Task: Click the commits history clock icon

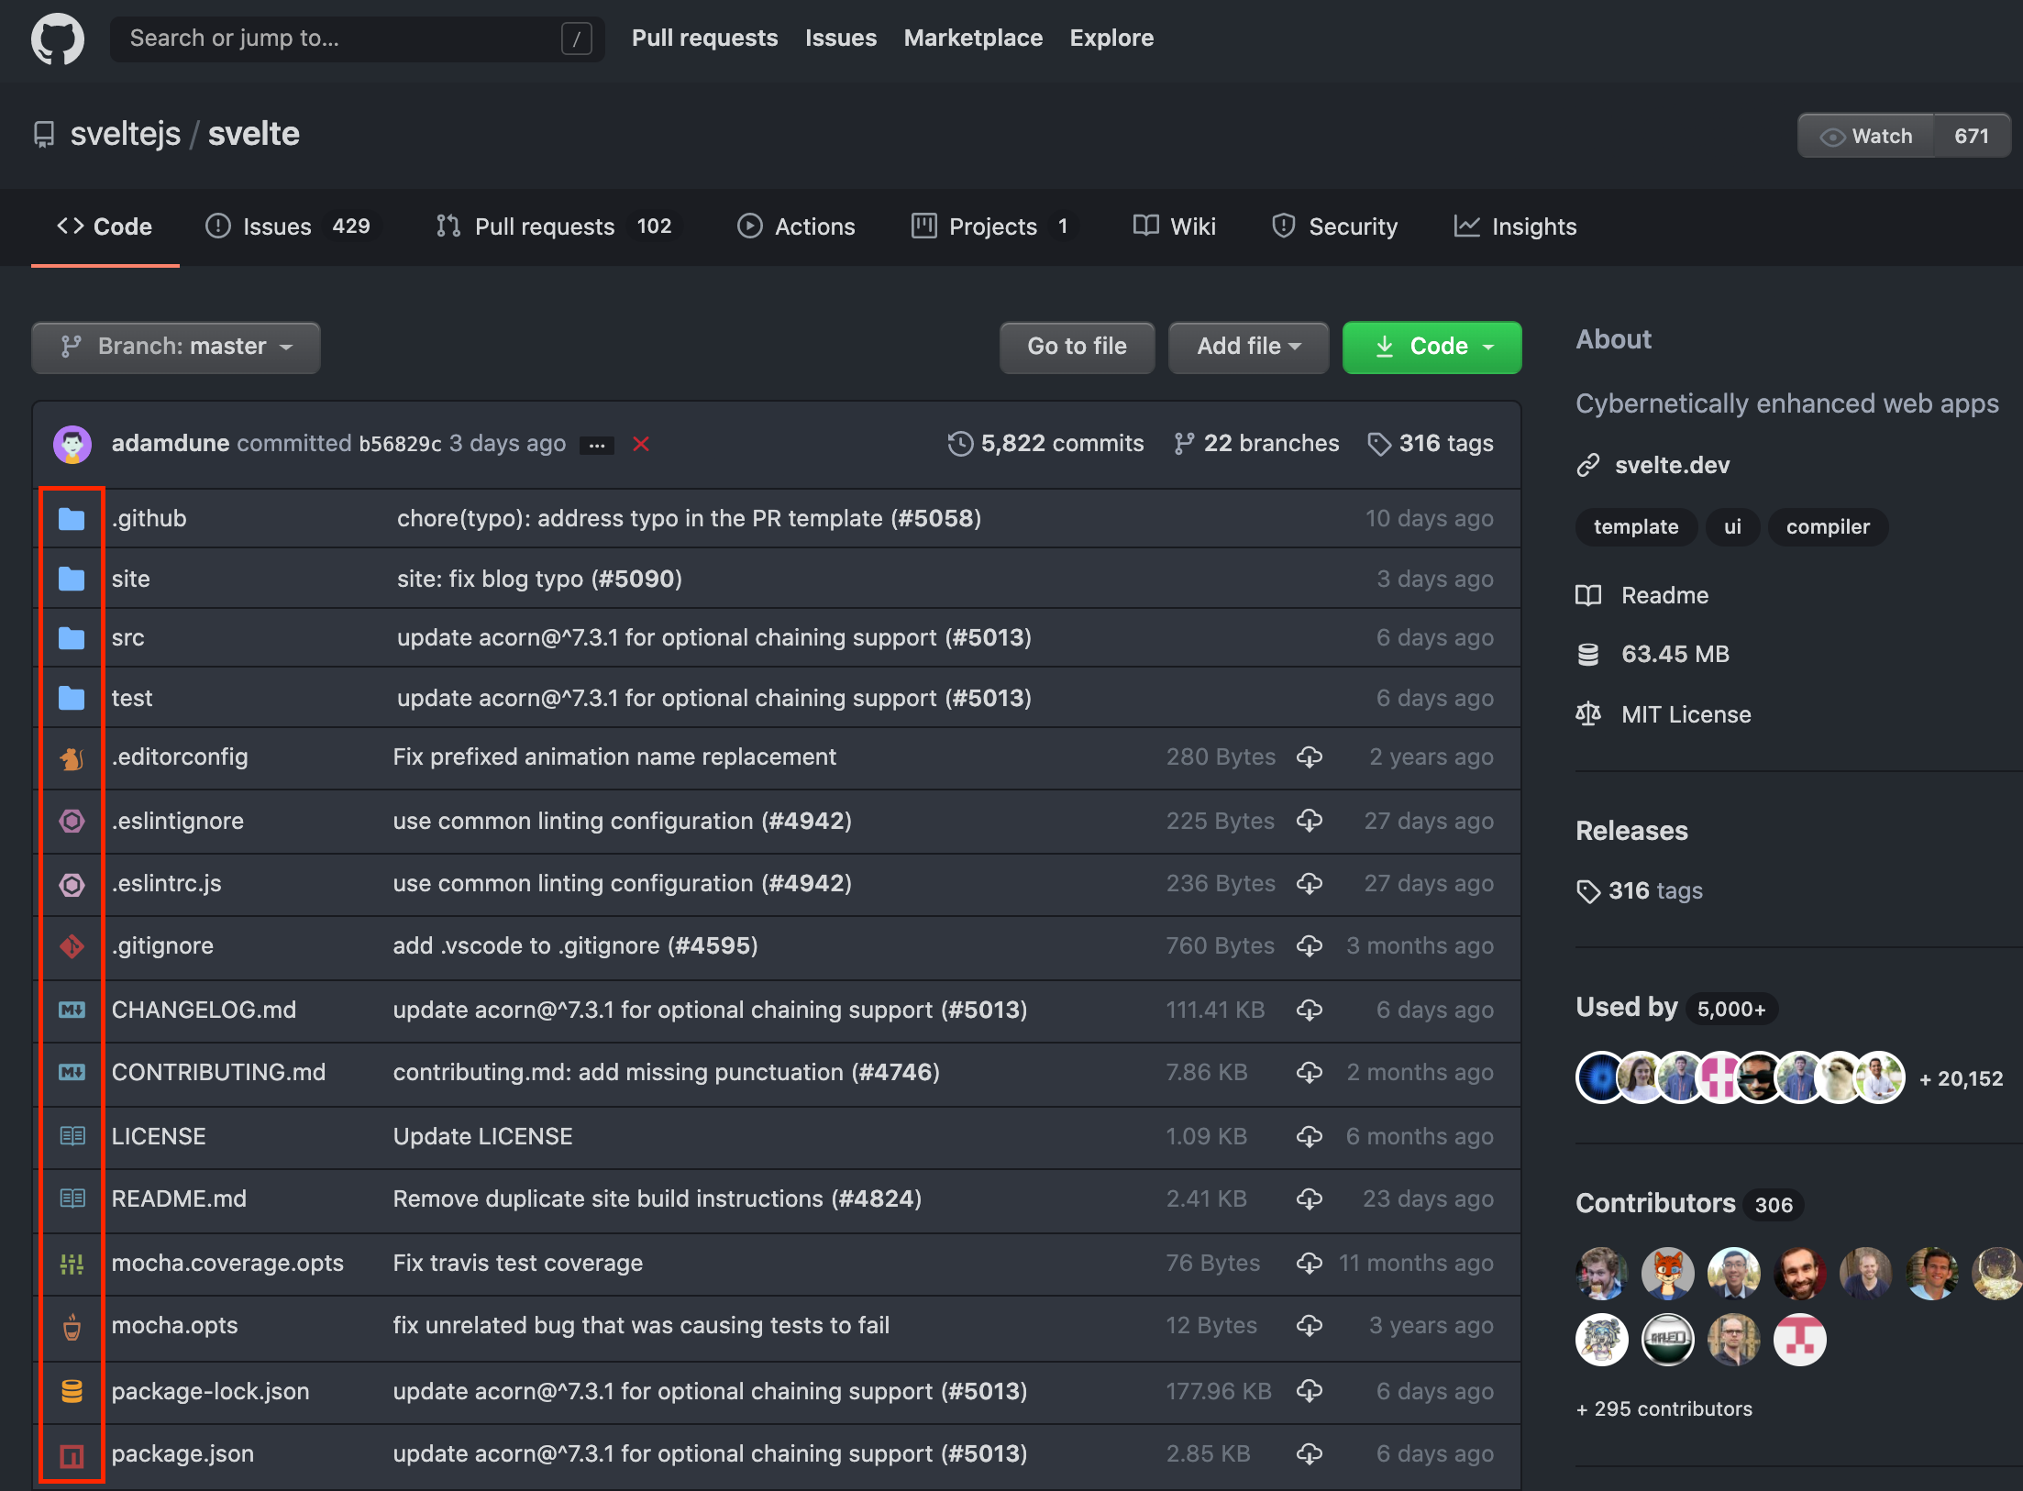Action: pos(960,444)
